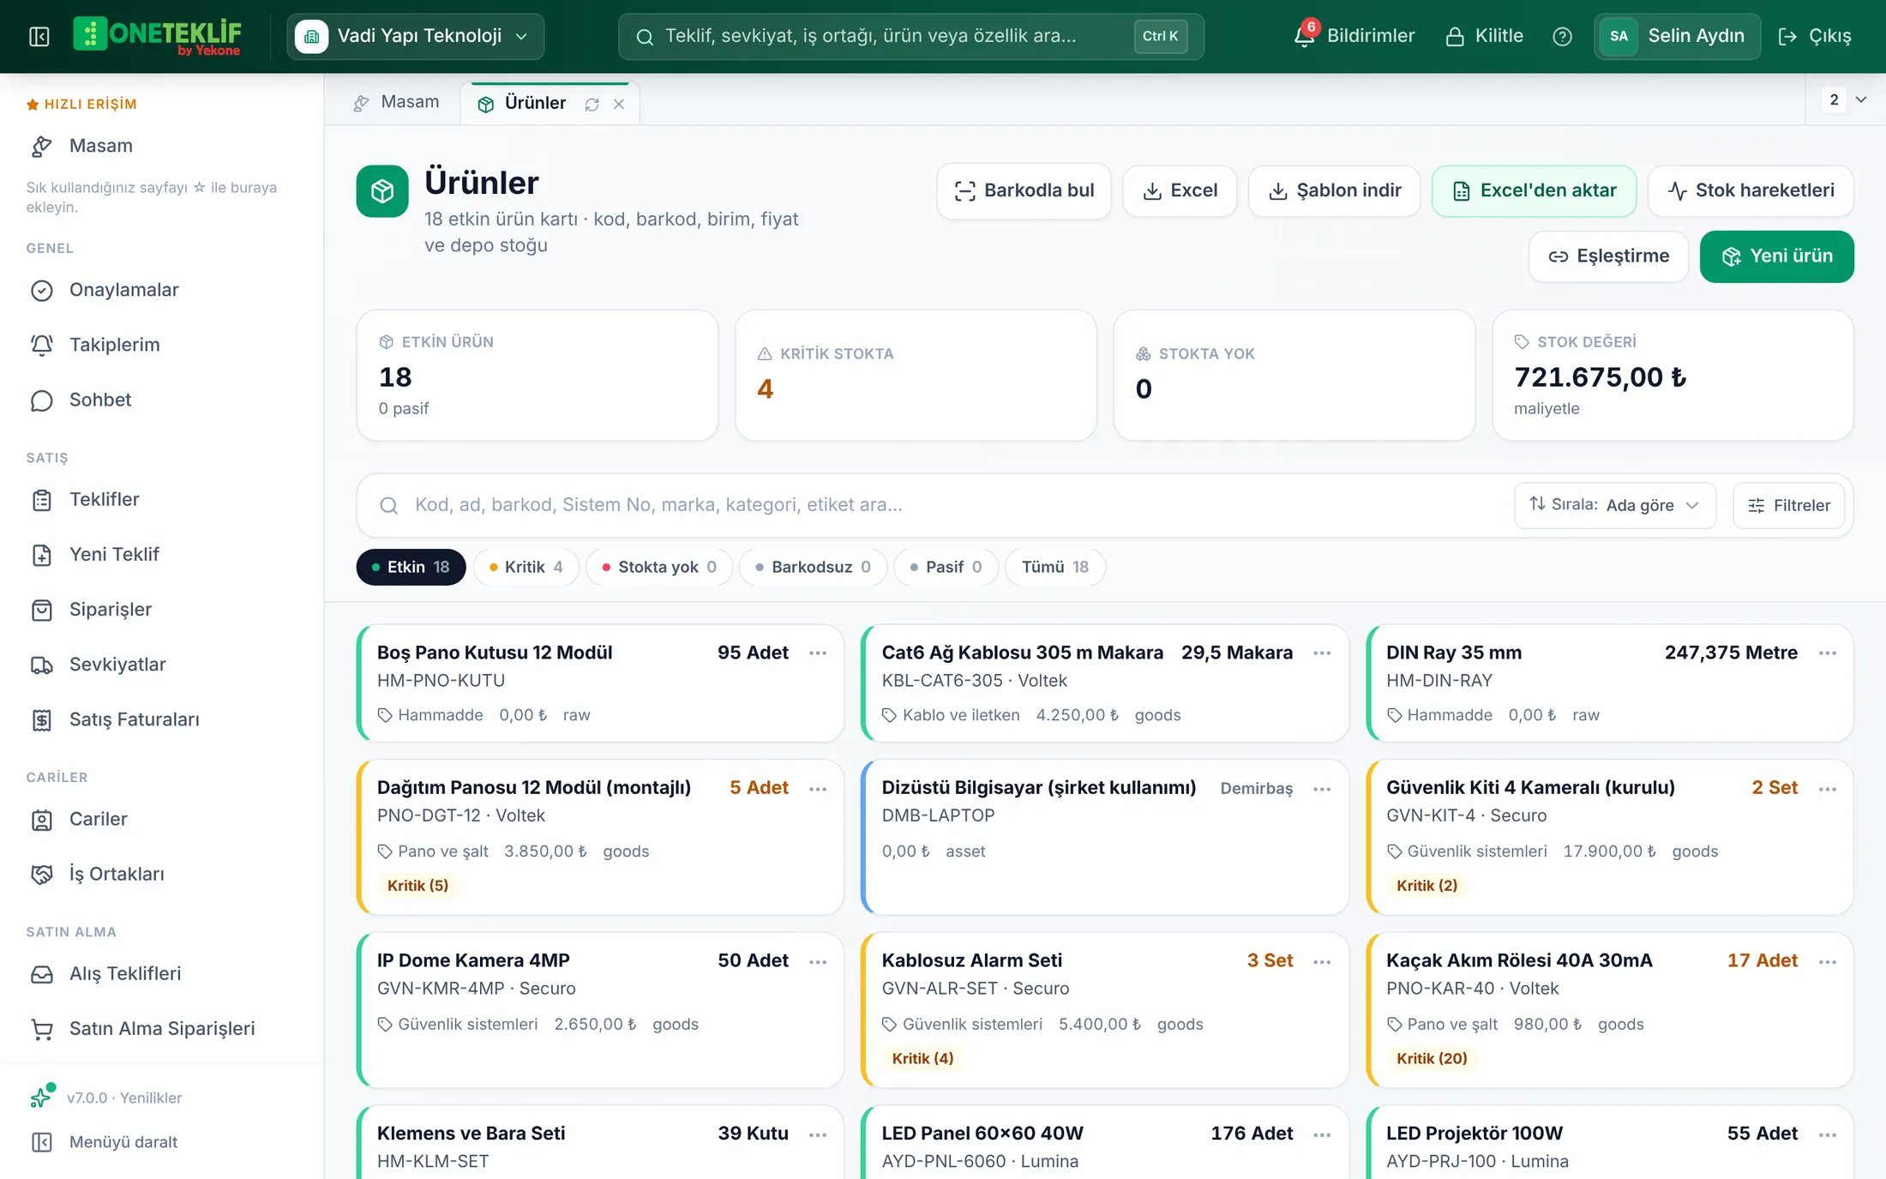This screenshot has width=1886, height=1179.
Task: Select the Pasif filter chip
Action: [x=946, y=567]
